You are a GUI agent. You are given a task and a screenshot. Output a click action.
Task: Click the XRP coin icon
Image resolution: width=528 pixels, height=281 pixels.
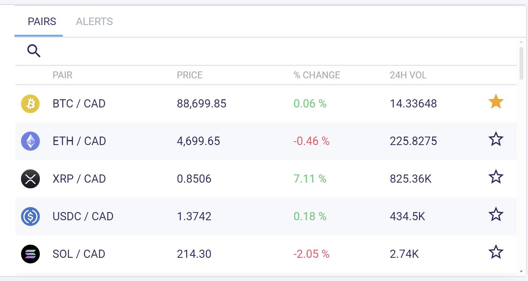[x=30, y=179]
